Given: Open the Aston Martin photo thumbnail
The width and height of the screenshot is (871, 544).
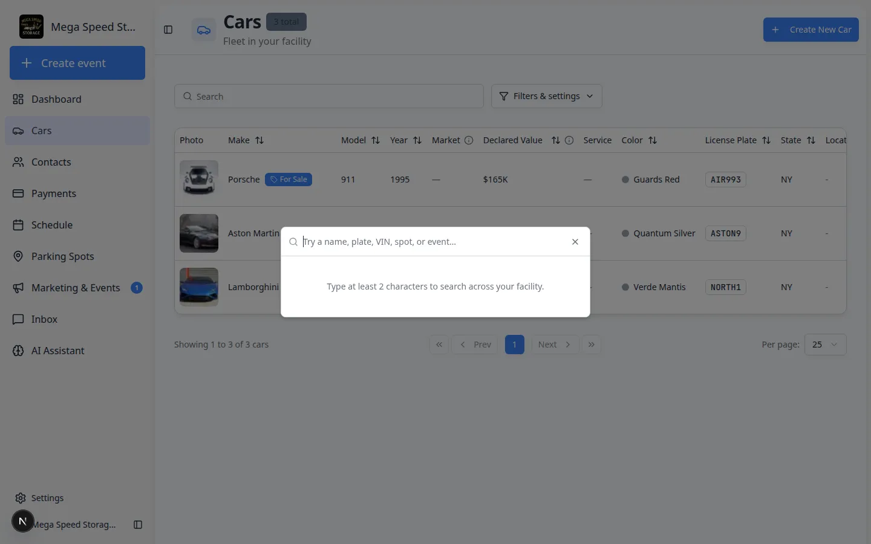Looking at the screenshot, I should (x=199, y=233).
